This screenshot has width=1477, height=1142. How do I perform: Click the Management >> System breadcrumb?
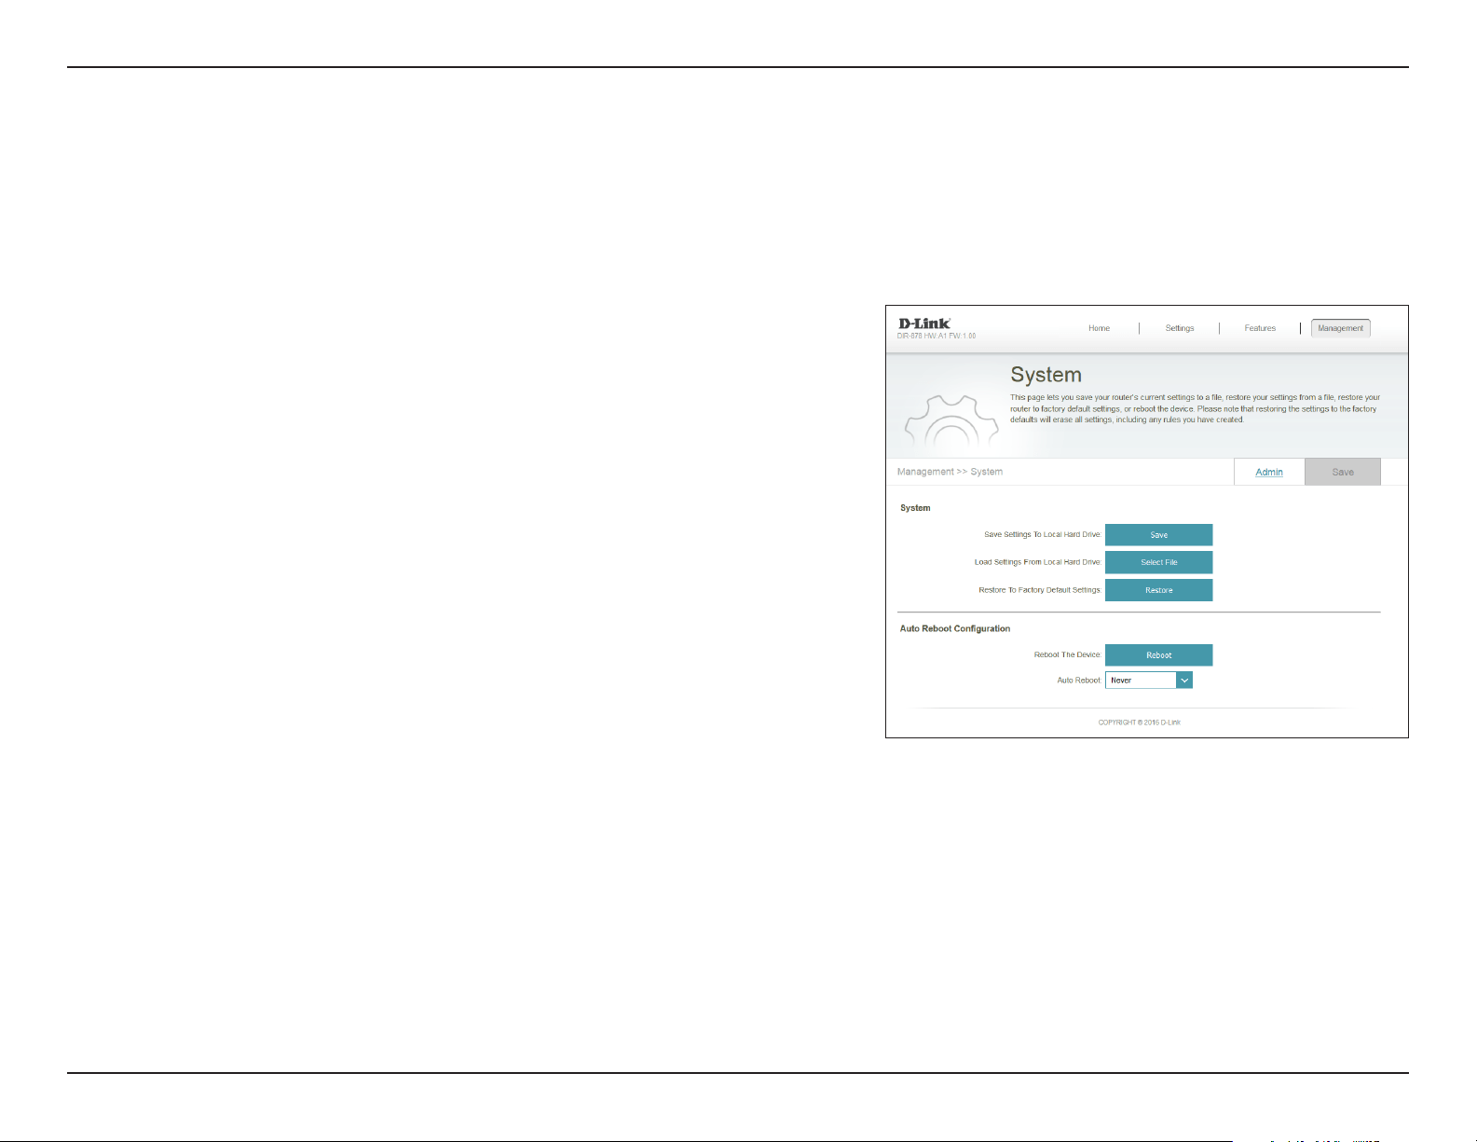pos(950,472)
